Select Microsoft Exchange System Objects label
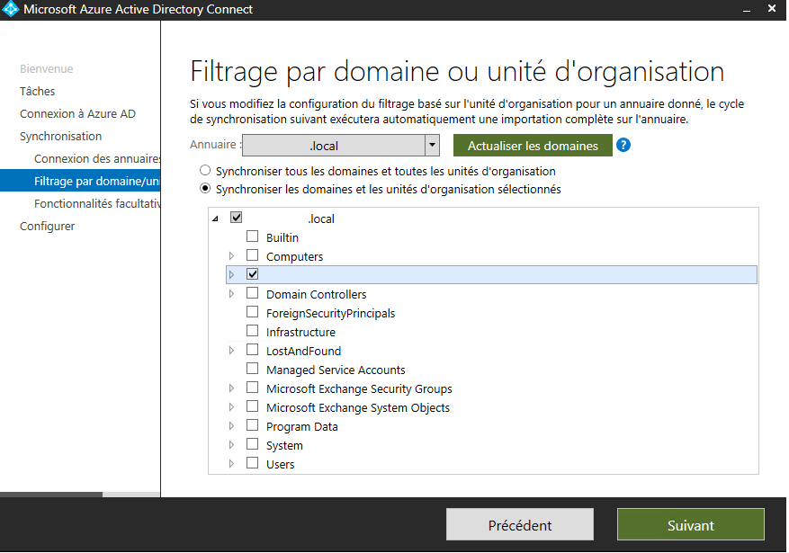Viewport: 789px width, 553px height. click(x=358, y=407)
